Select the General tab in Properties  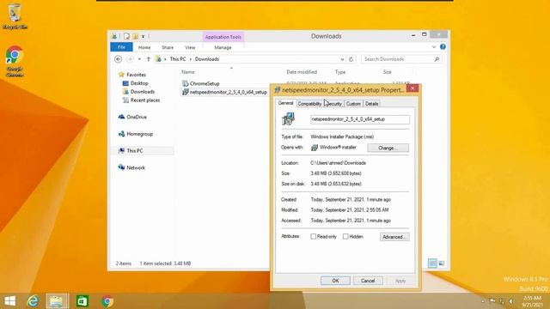click(285, 103)
